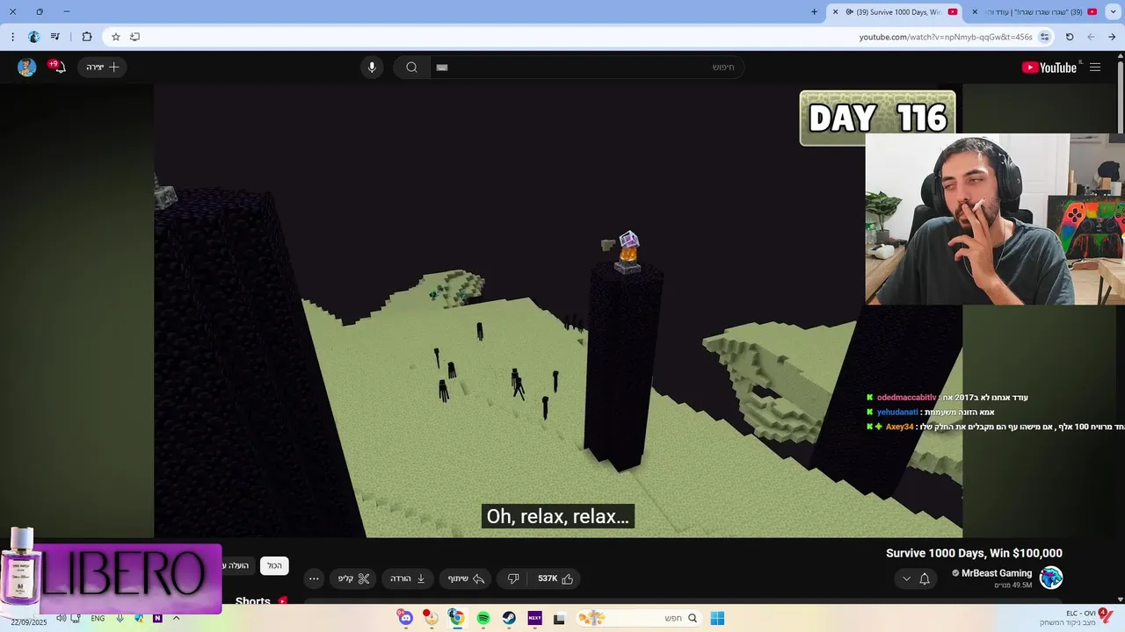
Task: Go to YouTube home via logo
Action: pos(1049,68)
